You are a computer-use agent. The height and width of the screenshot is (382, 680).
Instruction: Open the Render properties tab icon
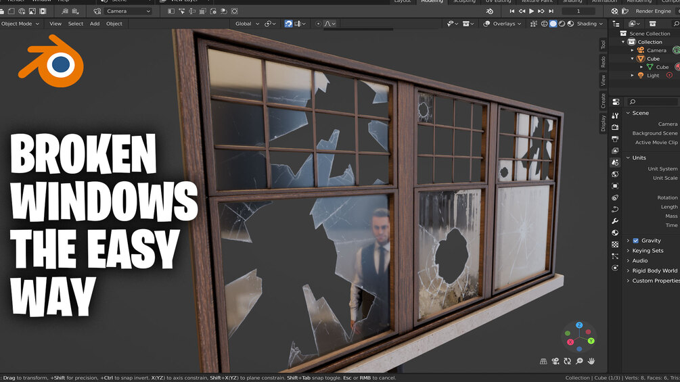615,127
